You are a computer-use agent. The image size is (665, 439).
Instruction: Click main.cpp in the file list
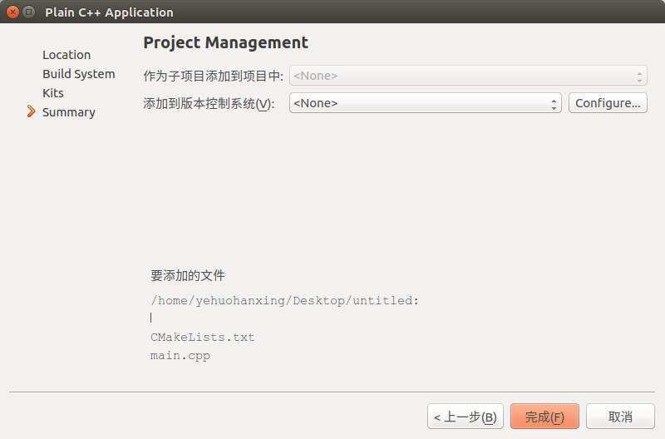coord(180,356)
